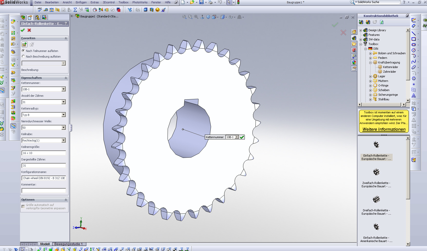Viewport: 427px width, 251px height.
Task: Open FeatureManager design tree tab icon
Action: [23, 17]
